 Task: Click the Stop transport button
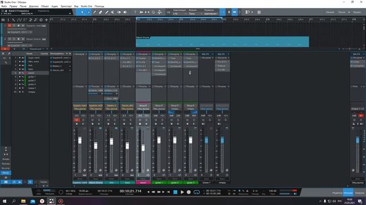pyautogui.click(x=176, y=192)
